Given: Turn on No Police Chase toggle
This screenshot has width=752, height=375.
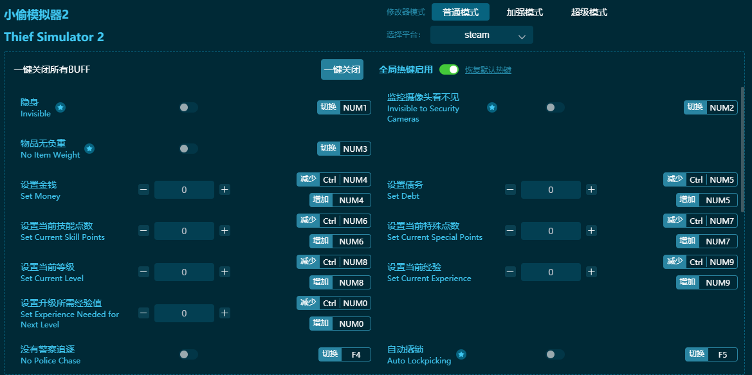Looking at the screenshot, I should pyautogui.click(x=188, y=354).
